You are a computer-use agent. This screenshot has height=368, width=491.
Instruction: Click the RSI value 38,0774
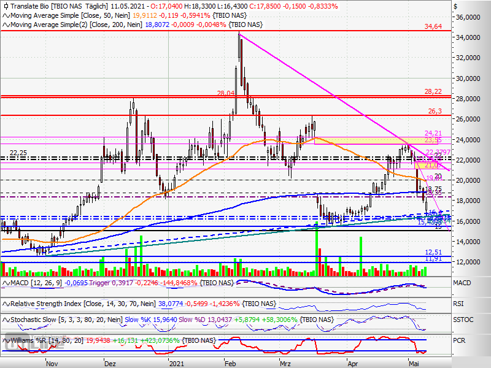[171, 304]
